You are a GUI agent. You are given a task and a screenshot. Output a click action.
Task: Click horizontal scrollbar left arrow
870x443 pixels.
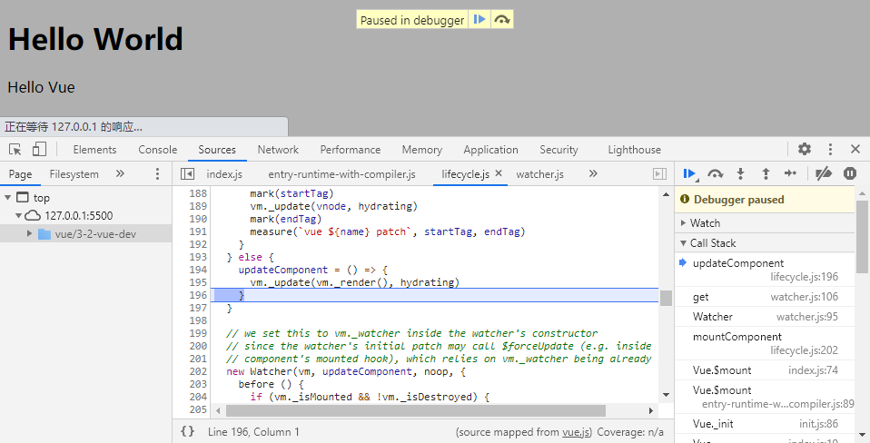219,411
